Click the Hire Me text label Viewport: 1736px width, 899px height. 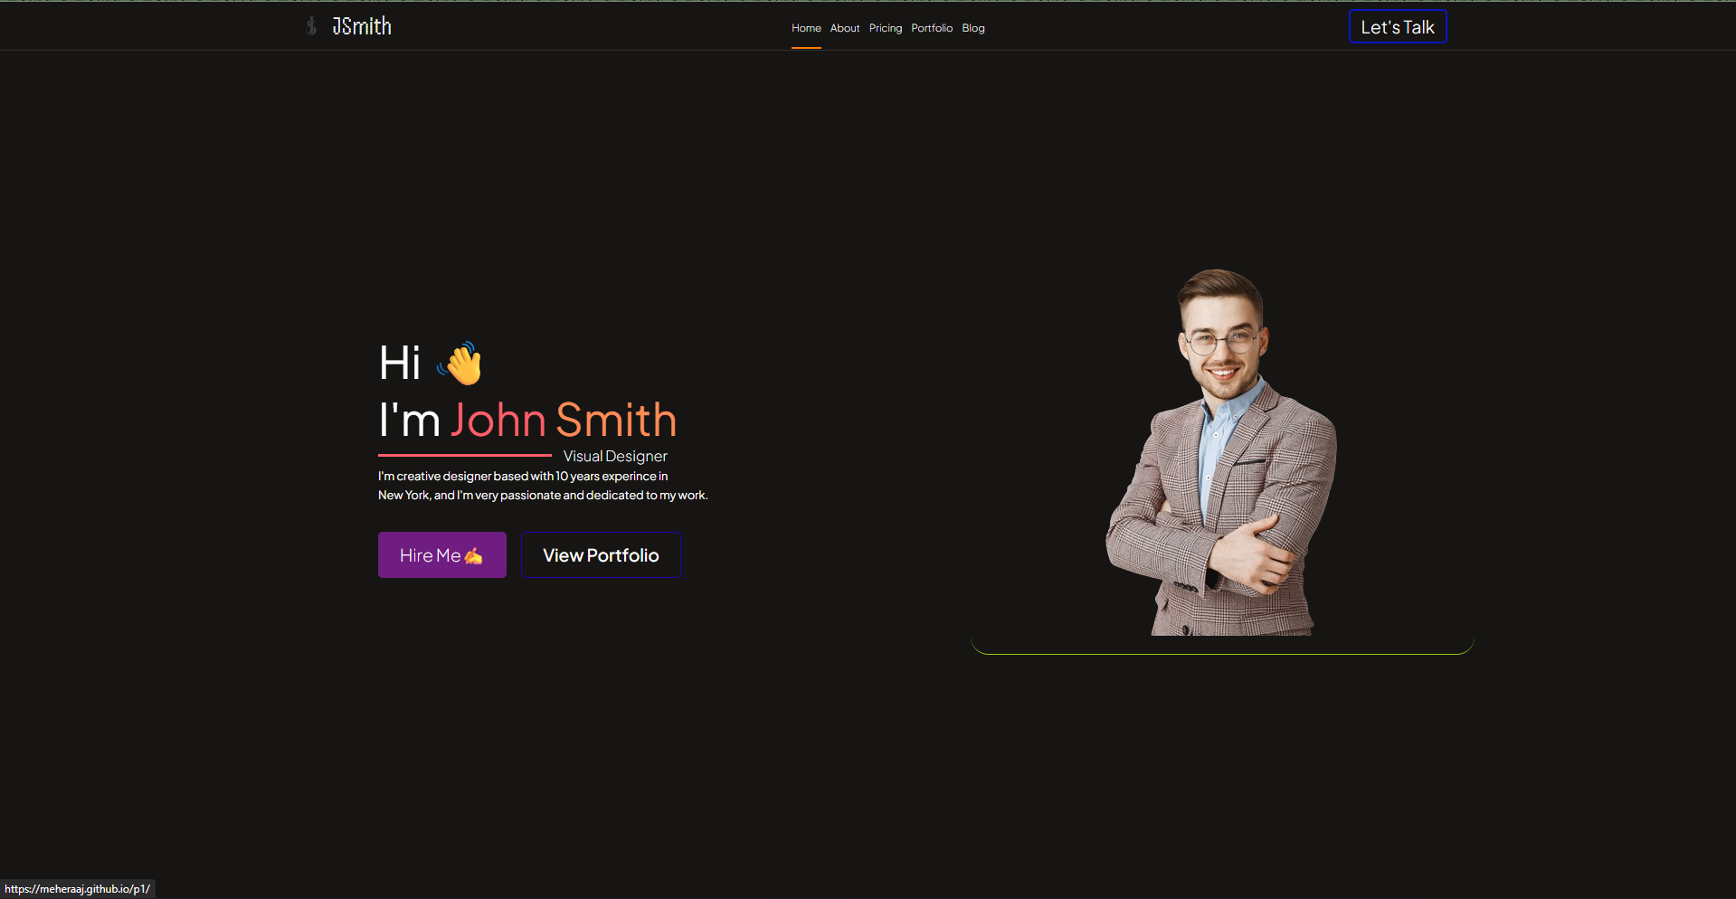click(430, 555)
